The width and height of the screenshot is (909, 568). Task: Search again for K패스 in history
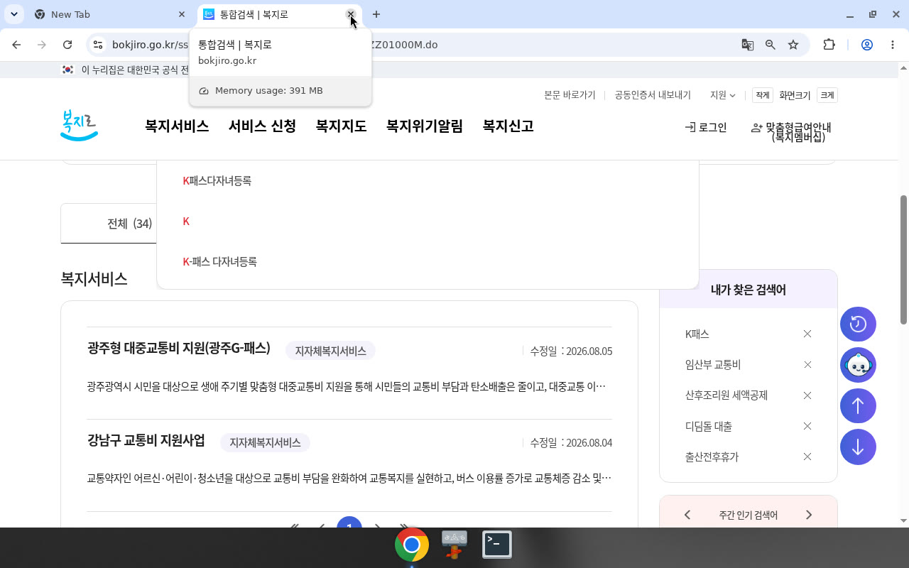coord(697,334)
